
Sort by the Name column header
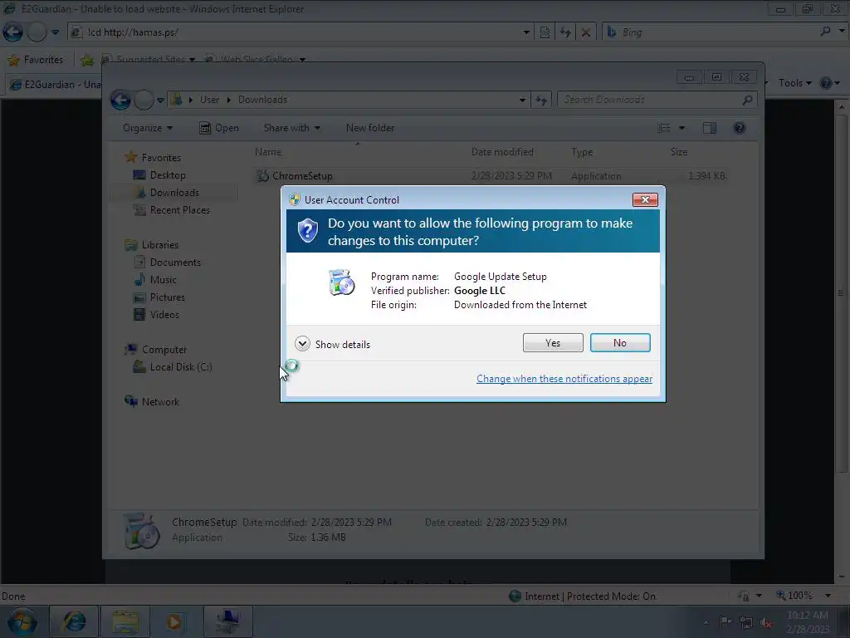tap(268, 152)
